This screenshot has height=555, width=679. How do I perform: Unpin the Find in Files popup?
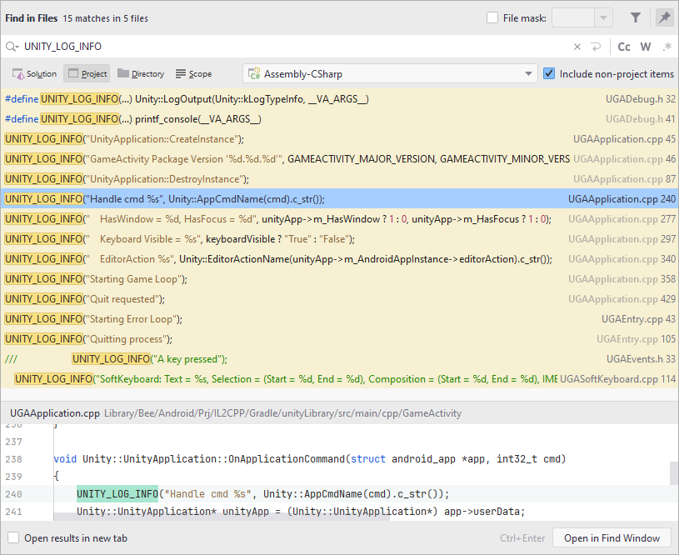pos(664,17)
